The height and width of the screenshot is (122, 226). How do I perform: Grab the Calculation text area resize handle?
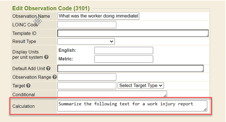coord(205,110)
